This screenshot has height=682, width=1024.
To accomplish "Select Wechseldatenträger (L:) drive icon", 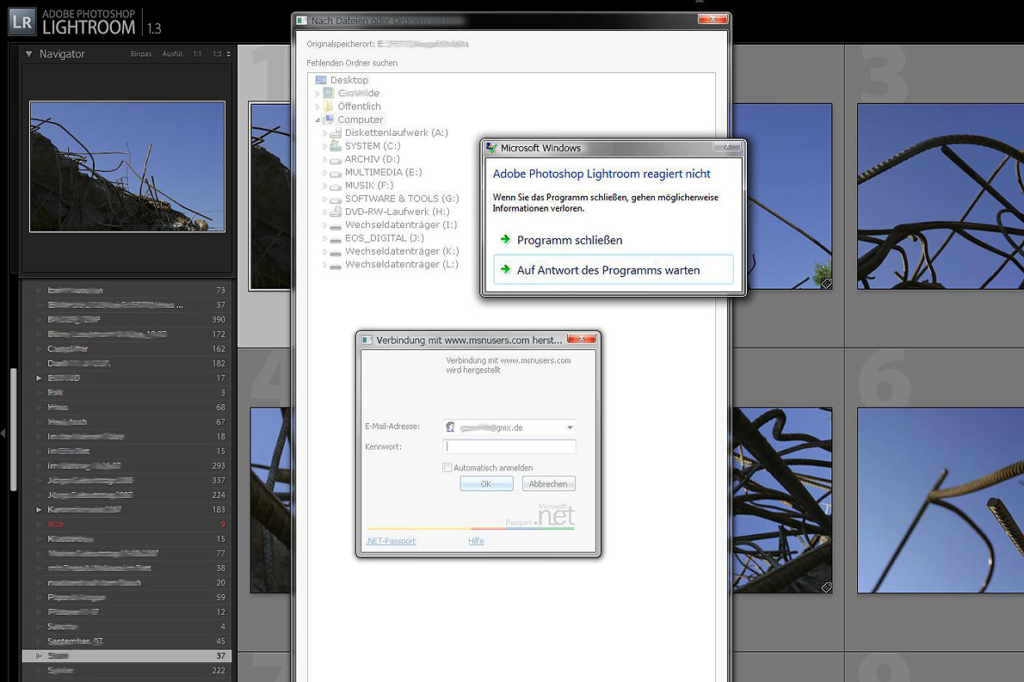I will [336, 265].
